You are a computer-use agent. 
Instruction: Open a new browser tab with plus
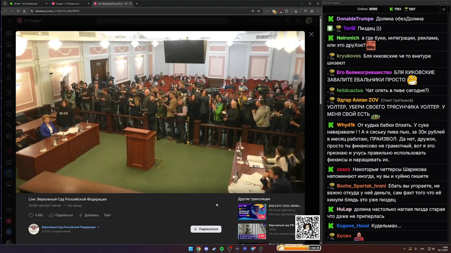(137, 4)
